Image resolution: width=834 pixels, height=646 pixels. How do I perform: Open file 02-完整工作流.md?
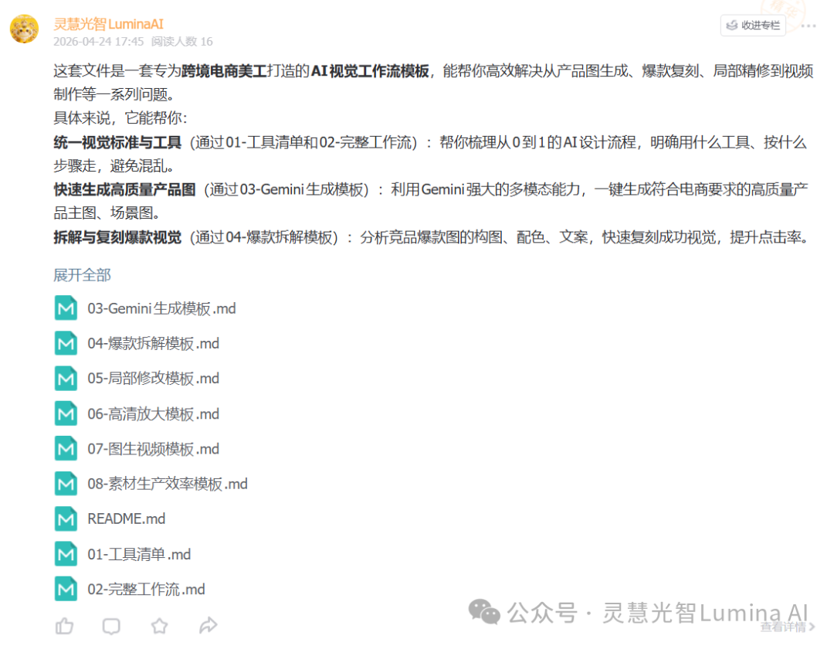[146, 590]
